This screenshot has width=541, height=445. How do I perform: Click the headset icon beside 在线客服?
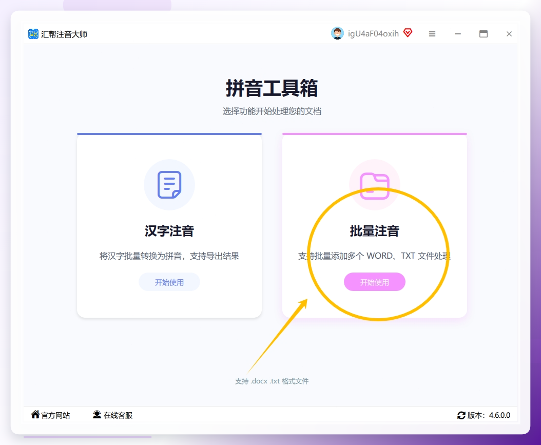[97, 415]
